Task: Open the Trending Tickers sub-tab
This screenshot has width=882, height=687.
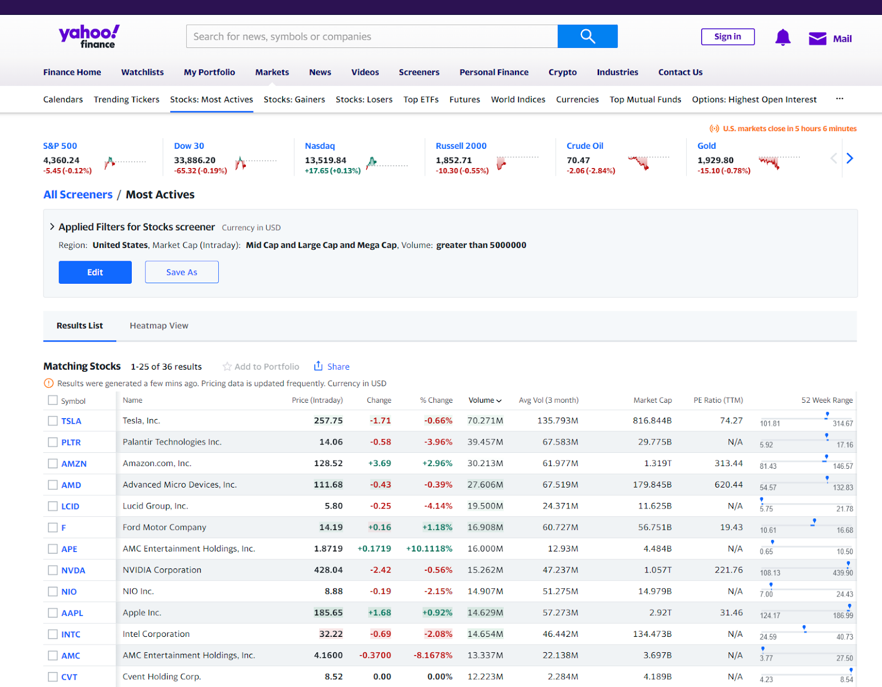Action: coord(126,99)
